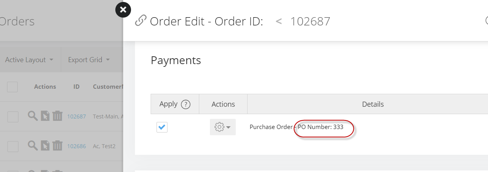The height and width of the screenshot is (172, 488).
Task: Open gear actions menu for Purchase Order
Action: [x=223, y=127]
